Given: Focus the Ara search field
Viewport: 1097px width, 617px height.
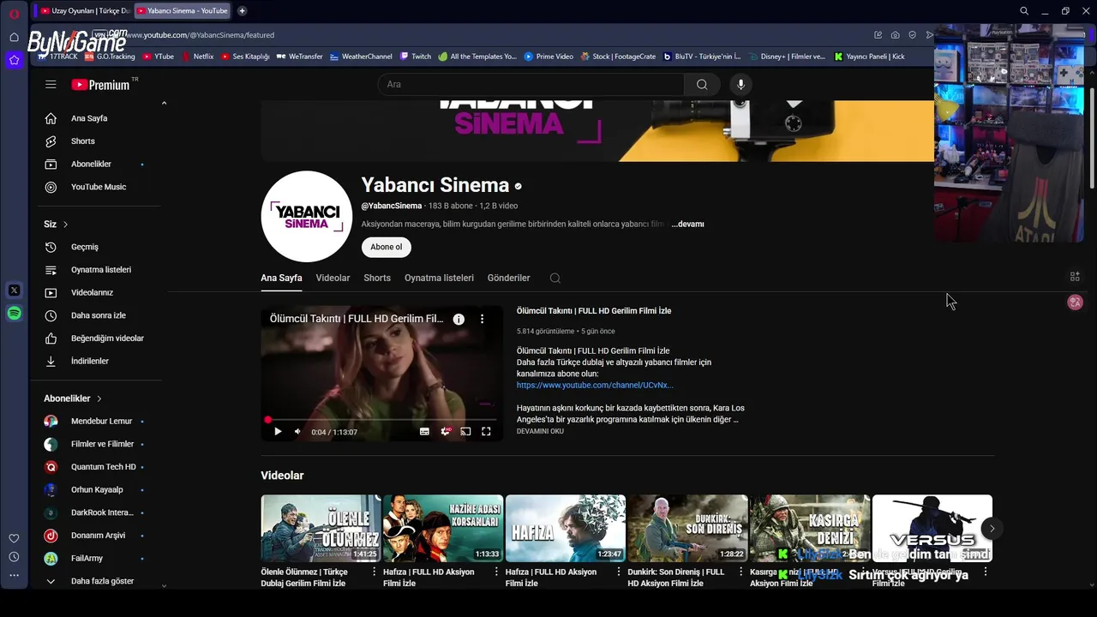Looking at the screenshot, I should [531, 84].
